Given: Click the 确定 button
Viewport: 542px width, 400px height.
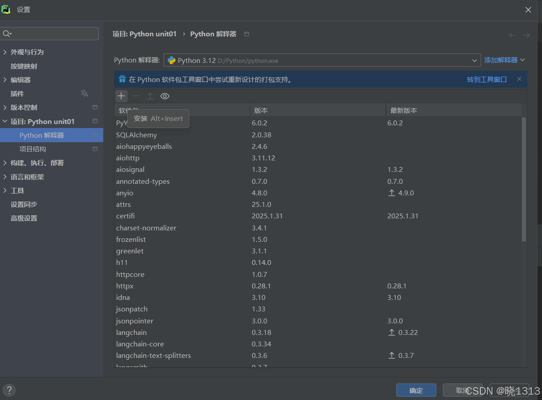Looking at the screenshot, I should tap(416, 390).
